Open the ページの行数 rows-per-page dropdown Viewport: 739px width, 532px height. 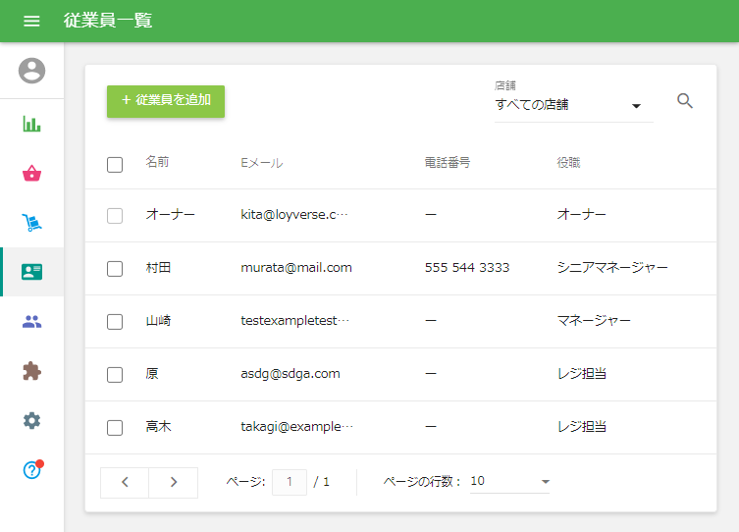tap(509, 482)
